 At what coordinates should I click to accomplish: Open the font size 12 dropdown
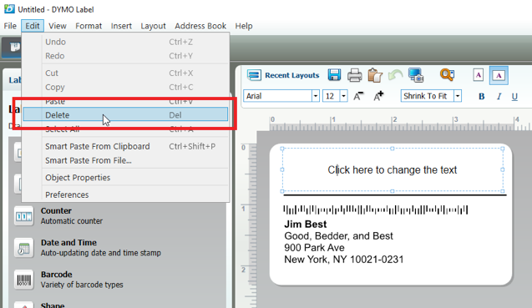(x=344, y=96)
